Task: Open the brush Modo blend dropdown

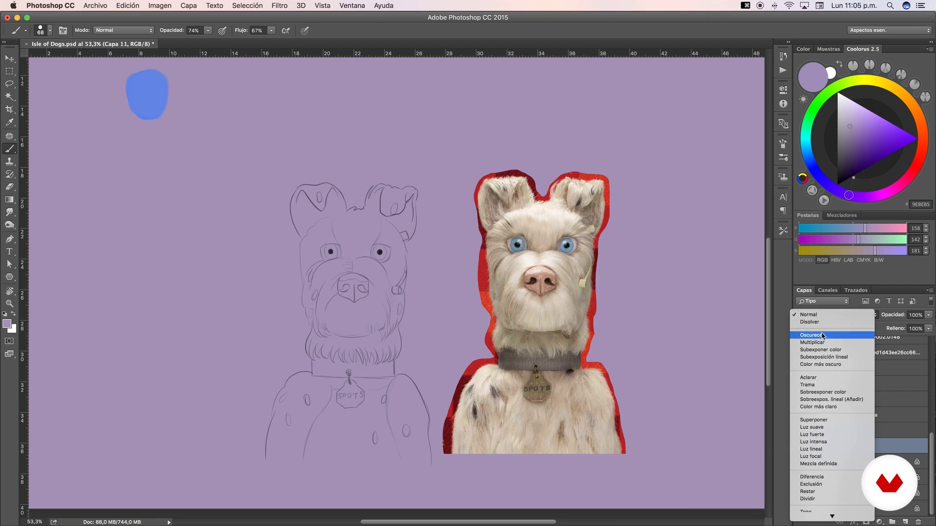Action: [124, 30]
